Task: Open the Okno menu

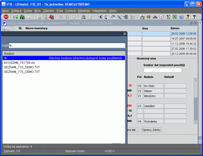Action: [x=113, y=11]
